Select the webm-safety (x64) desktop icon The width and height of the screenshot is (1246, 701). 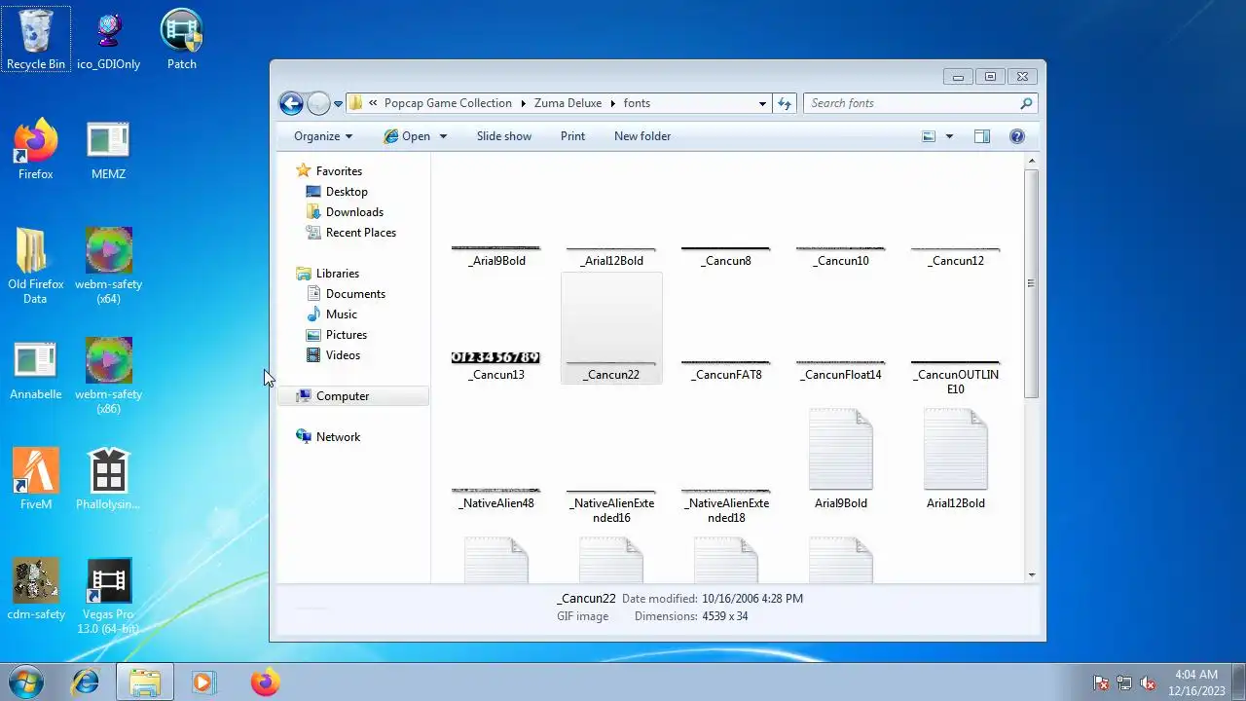(109, 266)
